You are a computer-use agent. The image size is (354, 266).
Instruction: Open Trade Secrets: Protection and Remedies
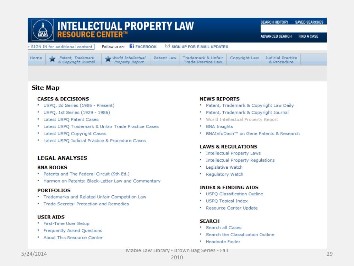click(x=86, y=204)
